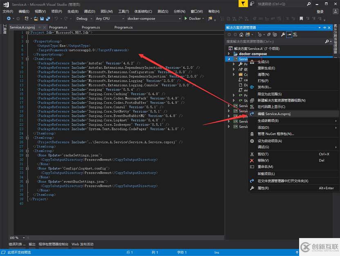
Task: Click the Solution Explorer pin icon
Action: (x=324, y=28)
